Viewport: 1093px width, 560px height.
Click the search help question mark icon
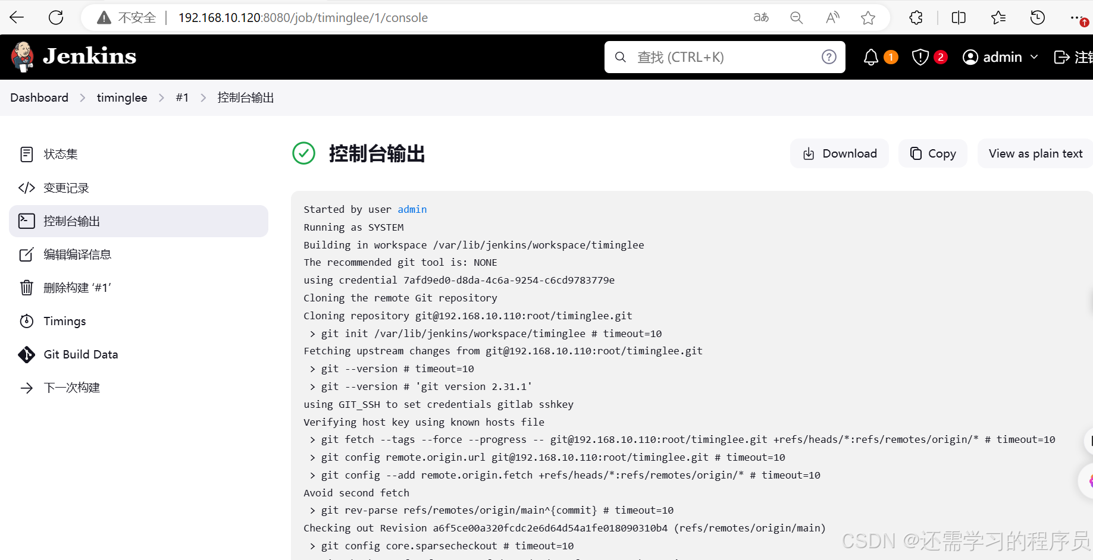click(x=829, y=57)
